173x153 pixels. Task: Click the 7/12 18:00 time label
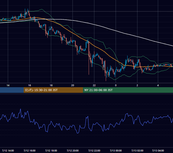51,150
